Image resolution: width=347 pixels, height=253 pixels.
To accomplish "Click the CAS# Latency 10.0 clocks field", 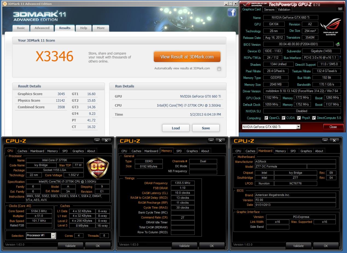I will click(x=183, y=193).
